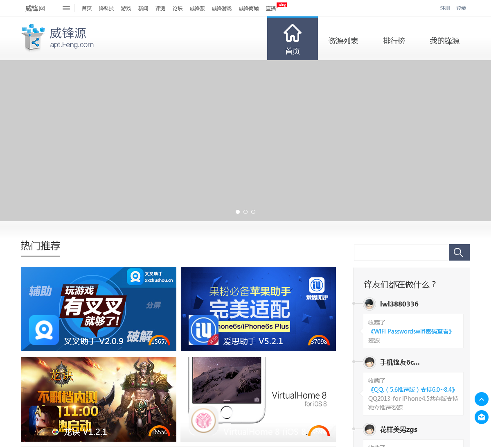Click the 爱思助手 37098 download gauge

[x=319, y=340]
